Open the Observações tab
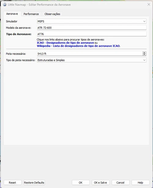Screen dimensions: 153x188 pyautogui.click(x=52, y=14)
